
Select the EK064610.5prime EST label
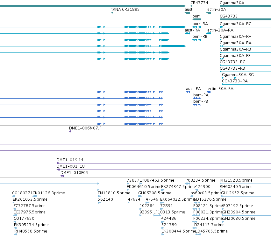[x=144, y=187]
